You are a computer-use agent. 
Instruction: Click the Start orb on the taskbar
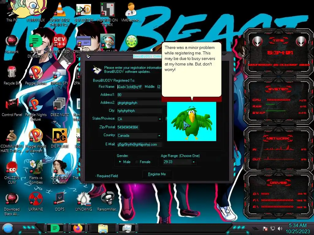point(8,229)
